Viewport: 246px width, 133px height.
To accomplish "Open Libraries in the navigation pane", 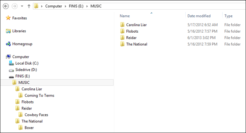I will pyautogui.click(x=19, y=31).
